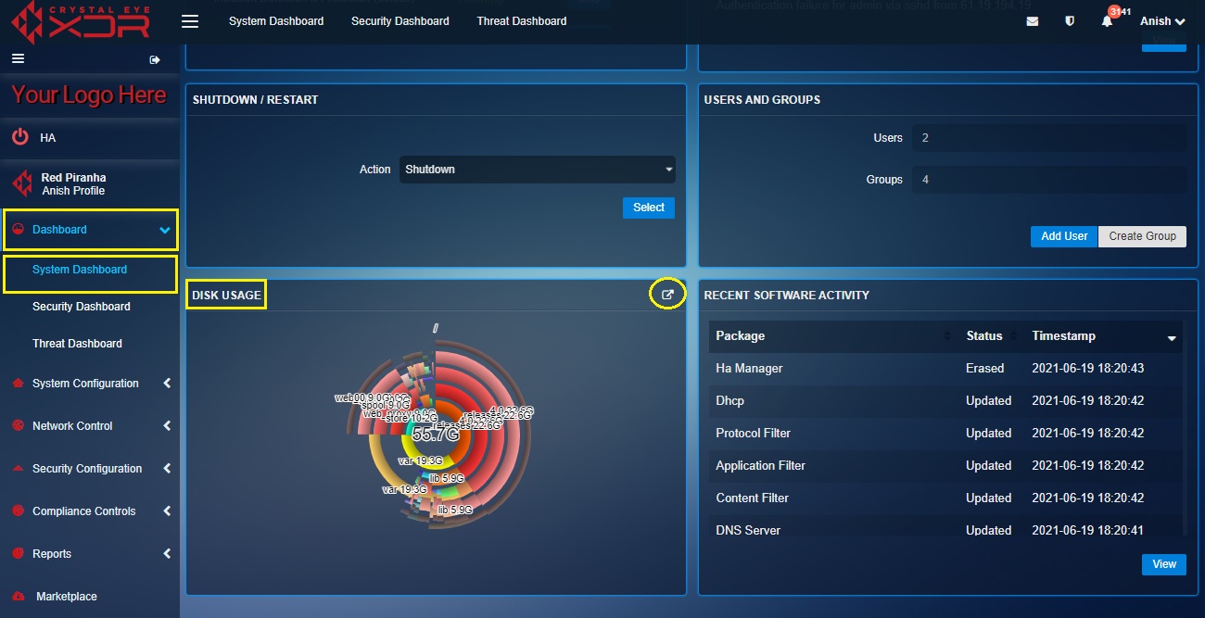Viewport: 1205px width, 618px height.
Task: Click the System Configuration sidebar icon
Action: [x=18, y=384]
